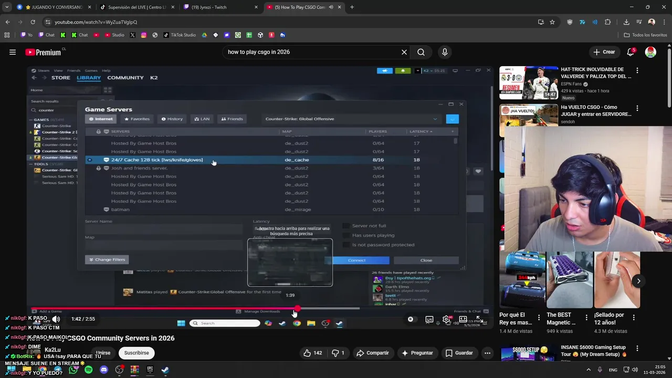Open options for HAT-TRICK INOLVIDABLE video
The image size is (672, 378).
pyautogui.click(x=637, y=70)
